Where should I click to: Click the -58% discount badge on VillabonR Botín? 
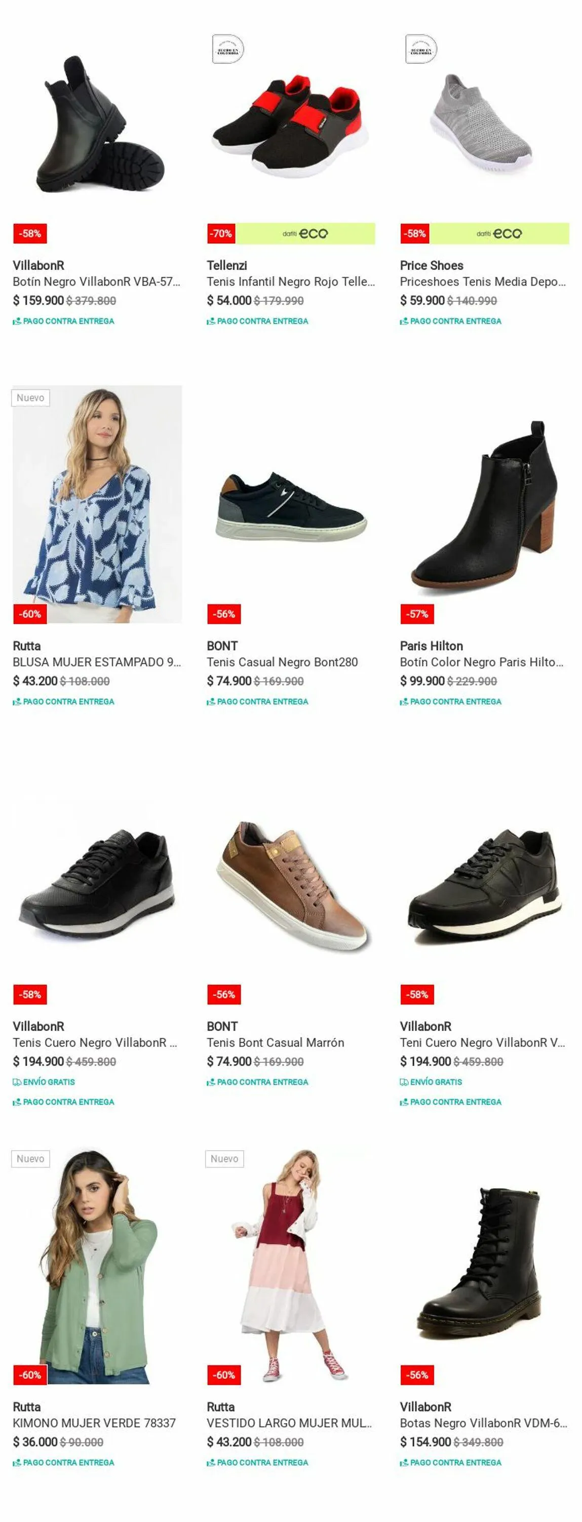(30, 233)
